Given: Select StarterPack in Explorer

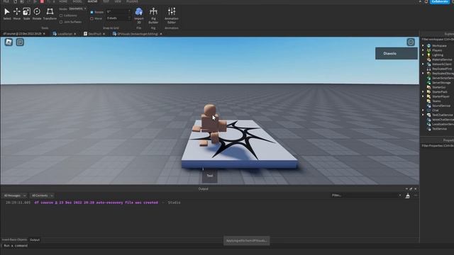Looking at the screenshot, I should tap(440, 92).
